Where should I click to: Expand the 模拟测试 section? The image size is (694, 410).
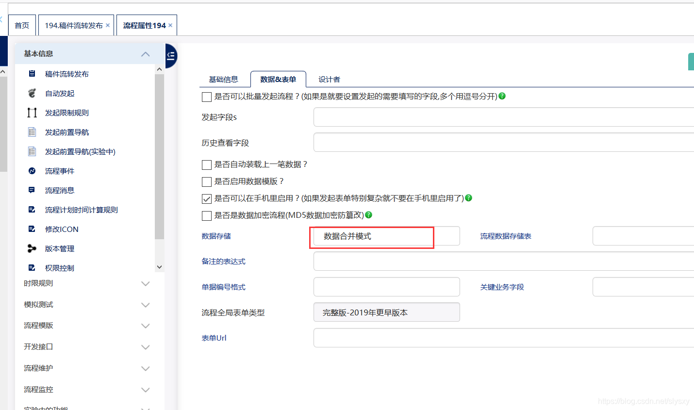[145, 305]
